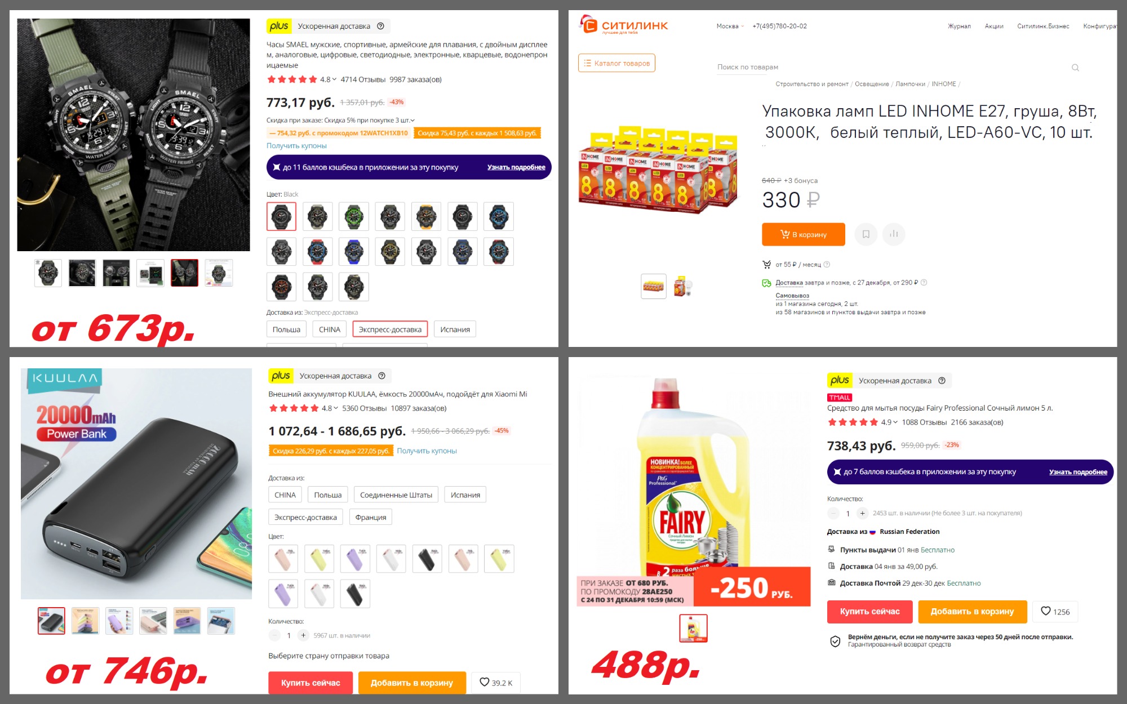Click Купить сейчас for Fairy detergent

click(x=869, y=612)
